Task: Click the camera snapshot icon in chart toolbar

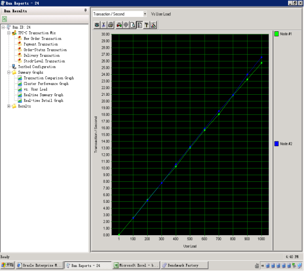Action: pyautogui.click(x=97, y=25)
